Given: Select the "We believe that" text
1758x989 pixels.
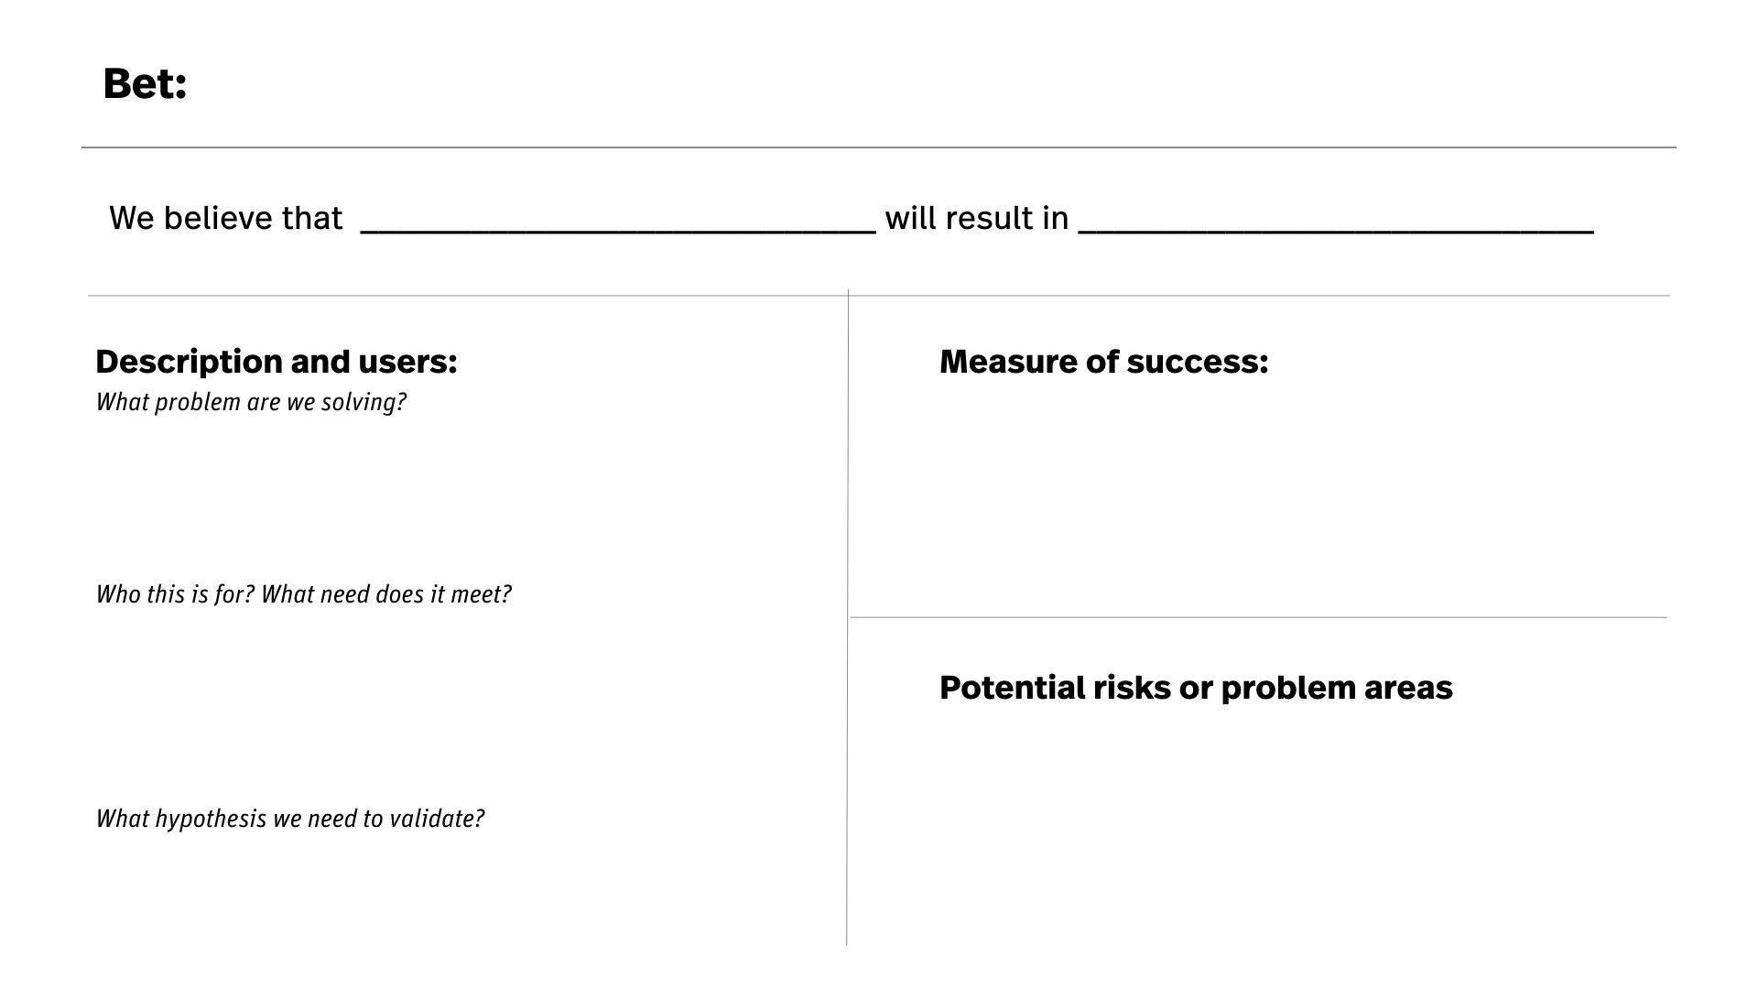Looking at the screenshot, I should pyautogui.click(x=225, y=218).
